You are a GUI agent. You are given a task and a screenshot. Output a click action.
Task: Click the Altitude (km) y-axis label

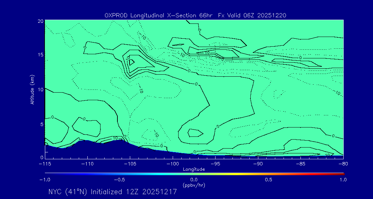point(32,89)
